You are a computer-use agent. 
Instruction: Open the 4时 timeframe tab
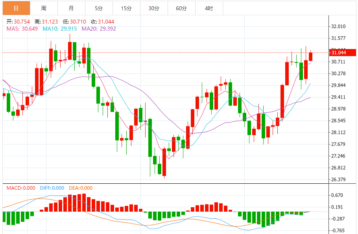[x=209, y=8]
